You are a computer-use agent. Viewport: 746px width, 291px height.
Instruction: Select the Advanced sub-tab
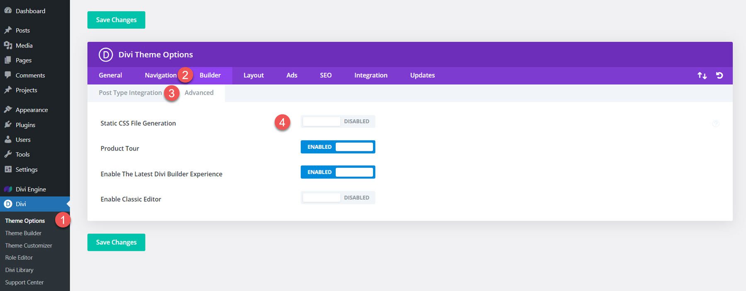[x=199, y=93]
